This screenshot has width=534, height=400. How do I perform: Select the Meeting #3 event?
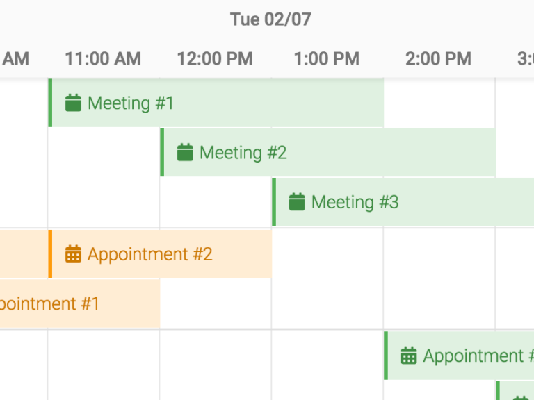tap(403, 201)
